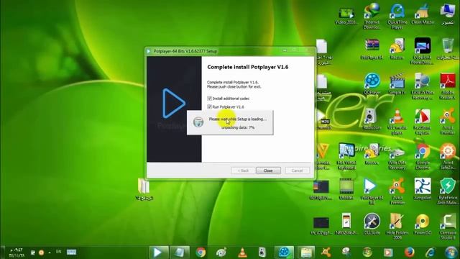Launch Firefox from the taskbar
The height and width of the screenshot is (259, 460).
coord(409,253)
